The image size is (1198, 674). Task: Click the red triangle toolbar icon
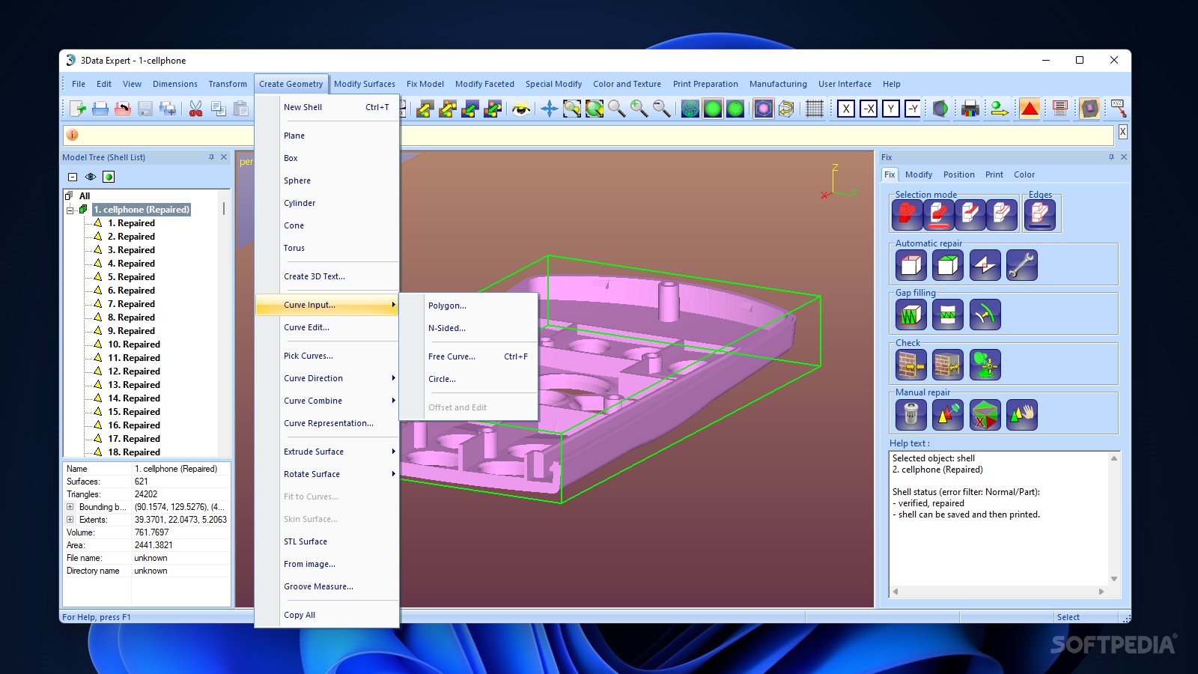[1030, 109]
